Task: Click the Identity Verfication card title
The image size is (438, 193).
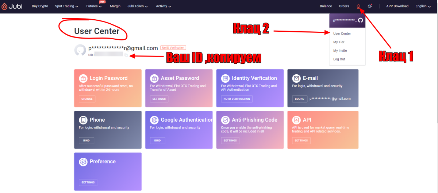Action: (x=254, y=78)
